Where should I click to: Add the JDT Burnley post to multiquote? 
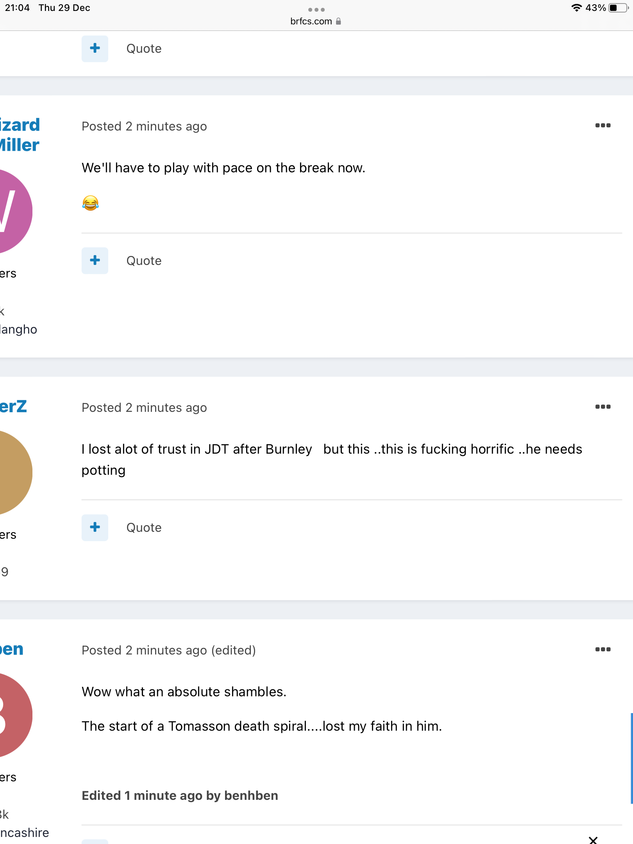95,527
